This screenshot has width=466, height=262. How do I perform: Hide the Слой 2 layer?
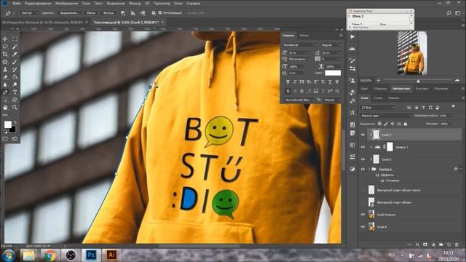pos(363,159)
